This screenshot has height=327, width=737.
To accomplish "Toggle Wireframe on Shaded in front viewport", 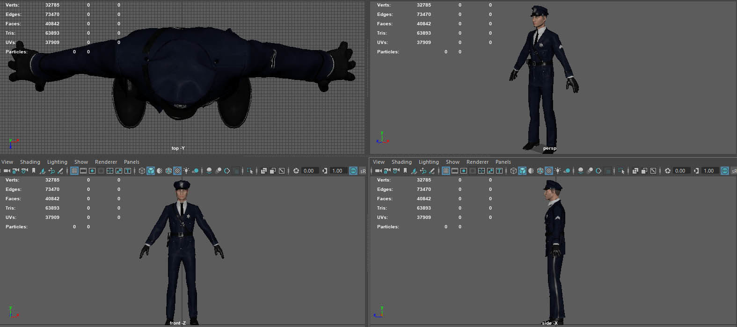I will click(x=168, y=171).
